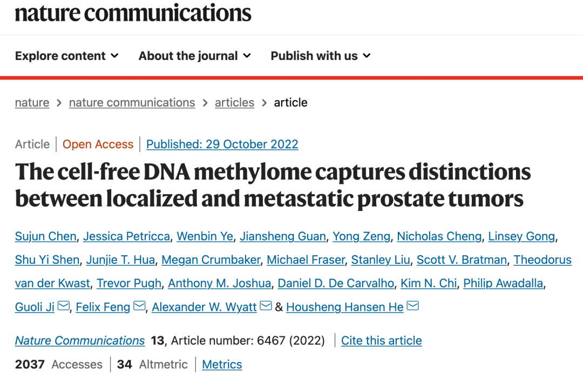The height and width of the screenshot is (386, 583).
Task: Open the Published: 29 October 2022 link
Action: coord(222,144)
